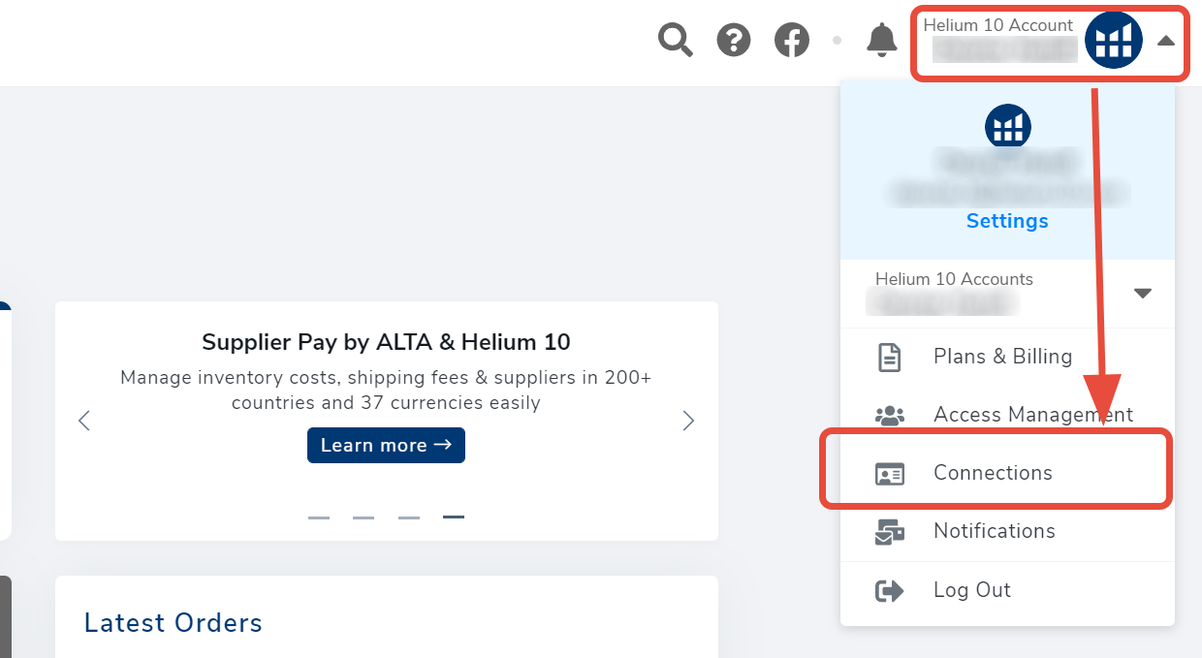Open the Settings link
Image resolution: width=1202 pixels, height=658 pixels.
point(1007,221)
